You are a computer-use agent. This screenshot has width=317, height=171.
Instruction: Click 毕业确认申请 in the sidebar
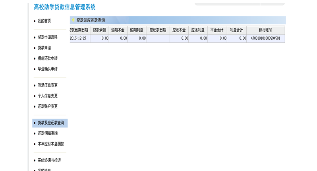pos(47,69)
